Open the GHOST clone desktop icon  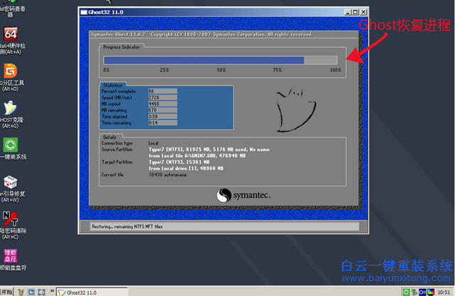tap(11, 108)
